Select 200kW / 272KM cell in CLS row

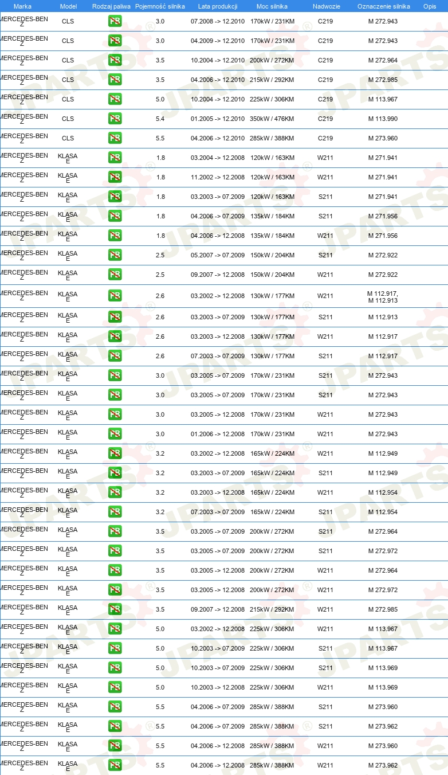pyautogui.click(x=272, y=60)
